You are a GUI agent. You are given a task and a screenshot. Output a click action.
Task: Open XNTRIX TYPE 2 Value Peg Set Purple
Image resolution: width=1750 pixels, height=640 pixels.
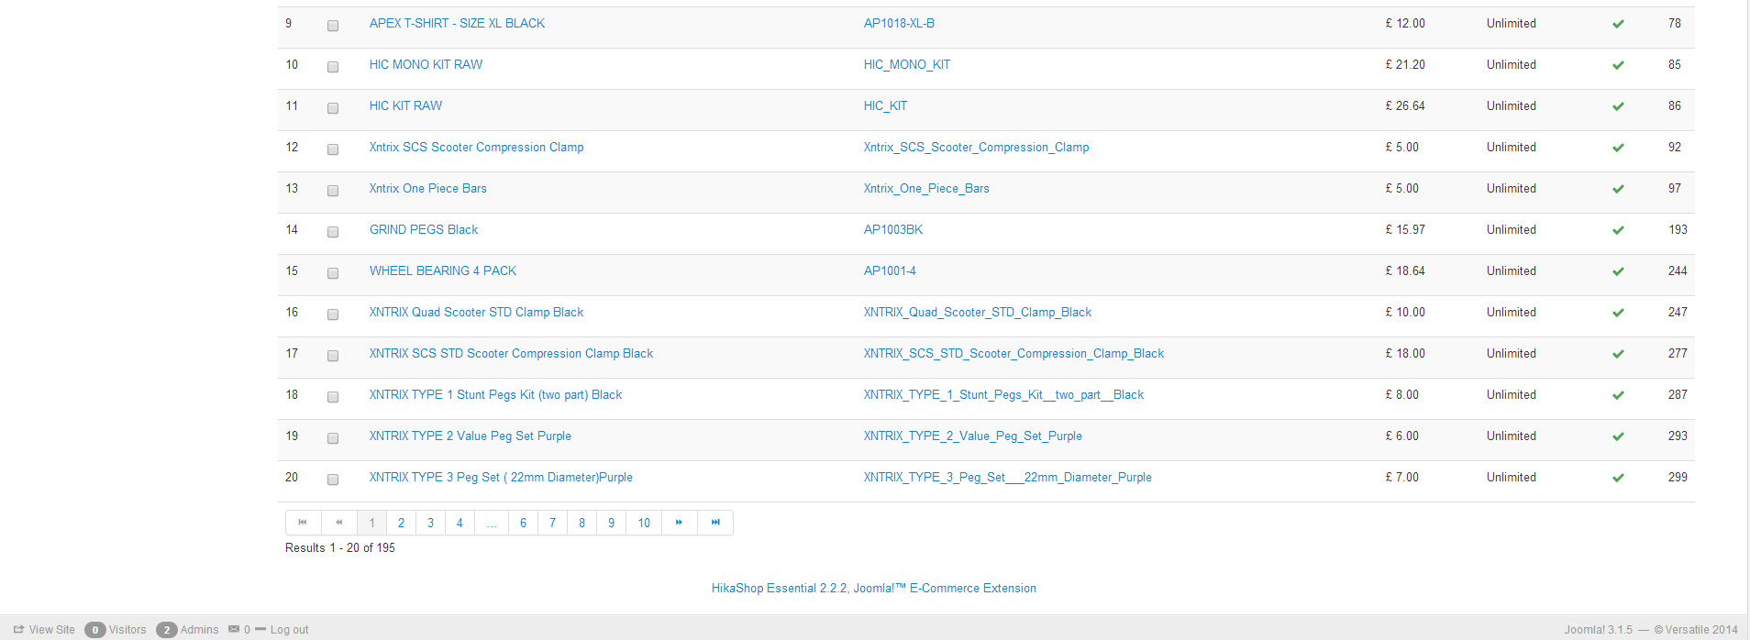471,436
